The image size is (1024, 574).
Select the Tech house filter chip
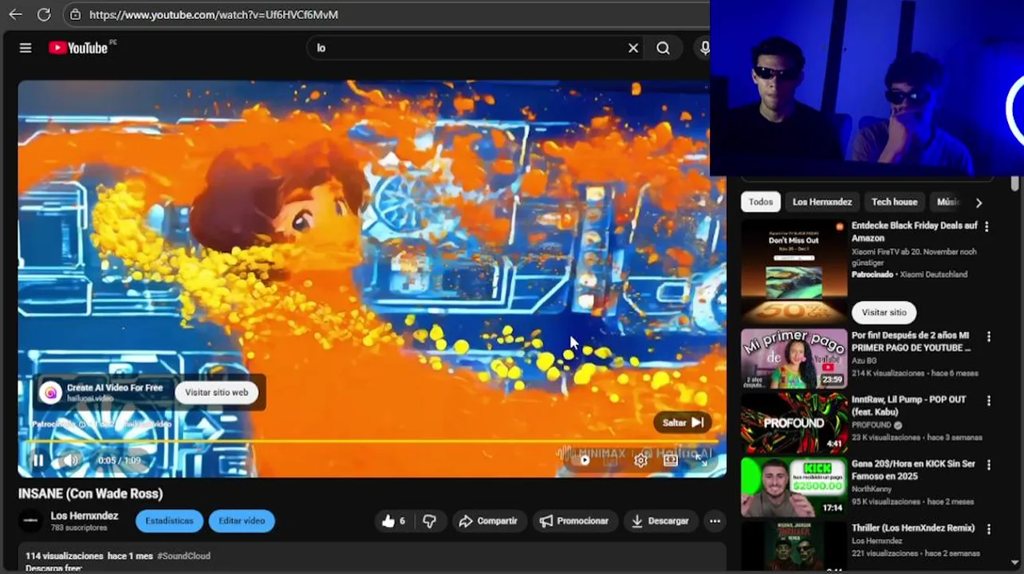[894, 202]
